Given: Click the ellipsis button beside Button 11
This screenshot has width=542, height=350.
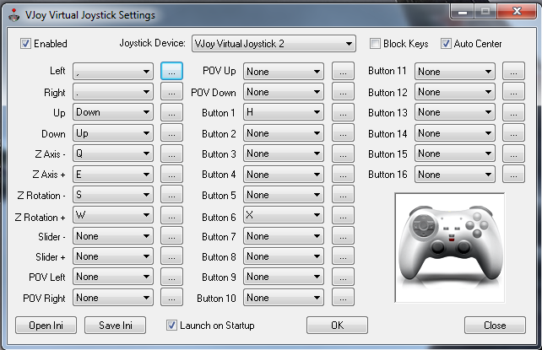Looking at the screenshot, I should (x=512, y=72).
